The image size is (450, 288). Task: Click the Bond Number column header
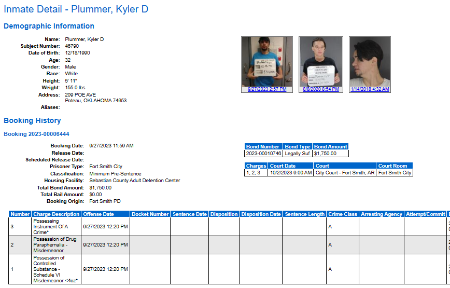coord(264,147)
